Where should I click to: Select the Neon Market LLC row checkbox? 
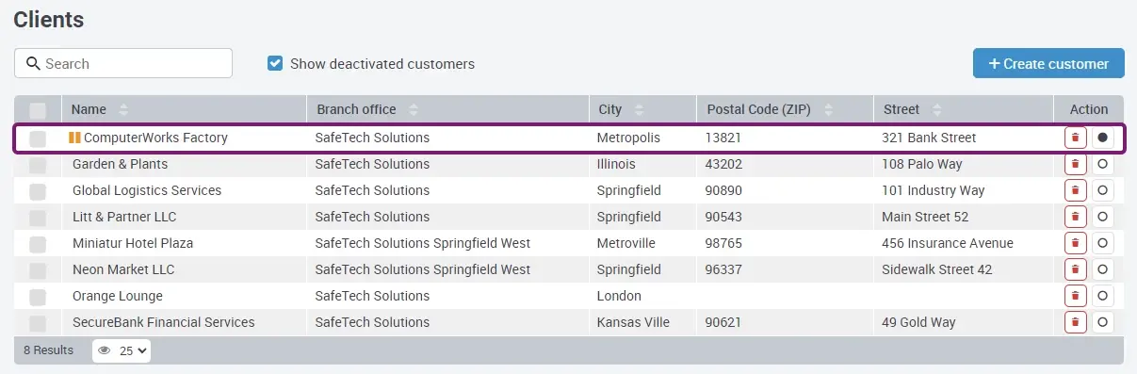[x=38, y=270]
